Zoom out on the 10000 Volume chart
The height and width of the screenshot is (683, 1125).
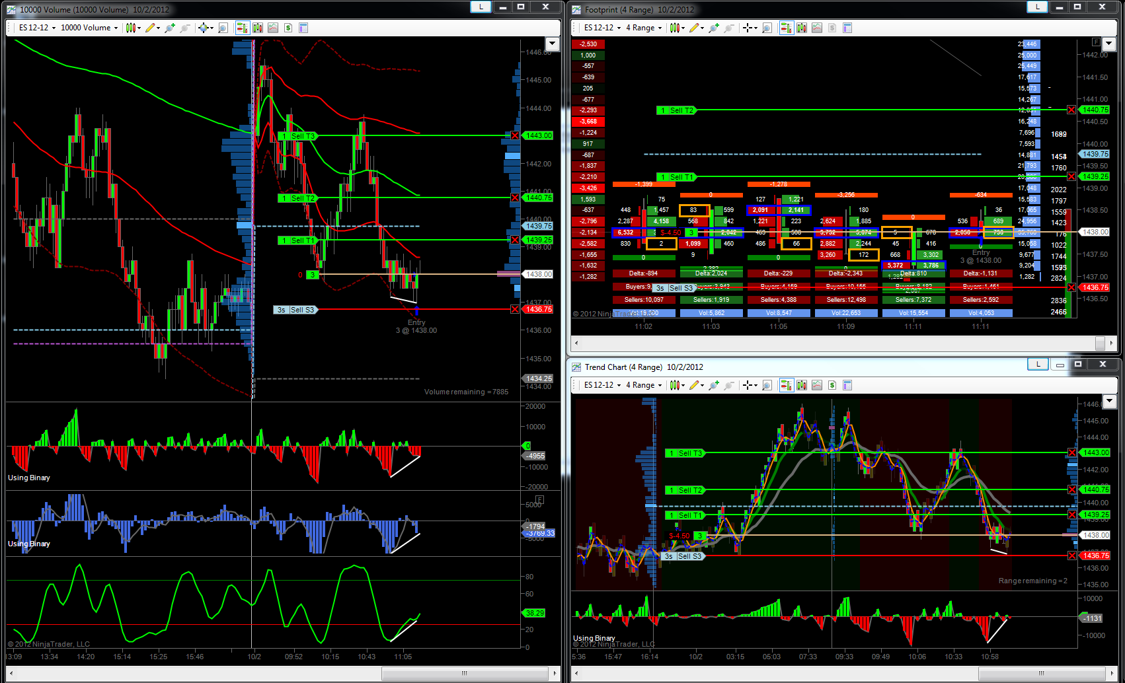[x=185, y=28]
